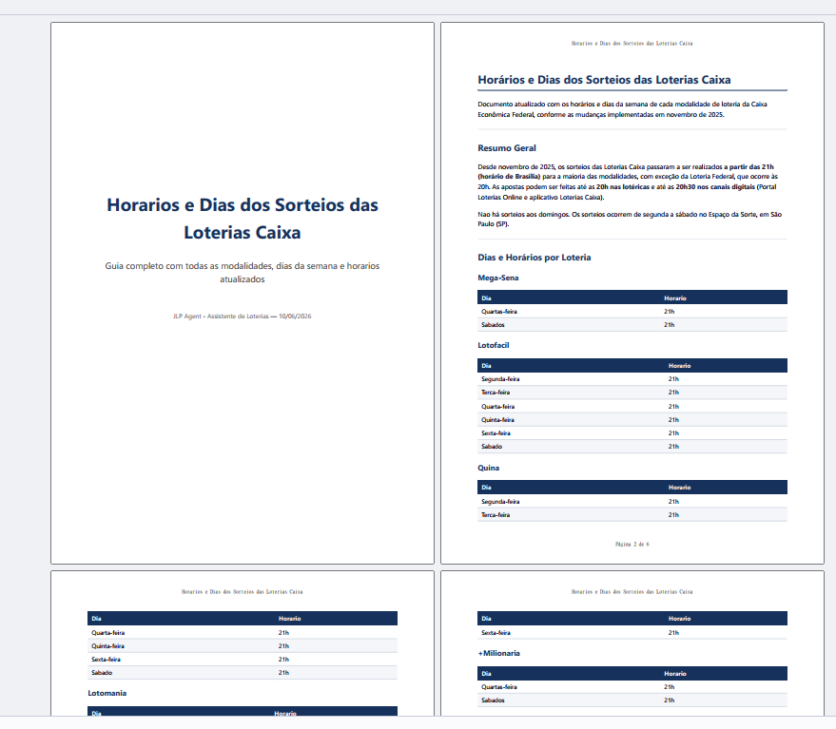Select "Segunda-feira" row in the Lotofacil table
Image resolution: width=836 pixels, height=729 pixels.
coord(632,379)
